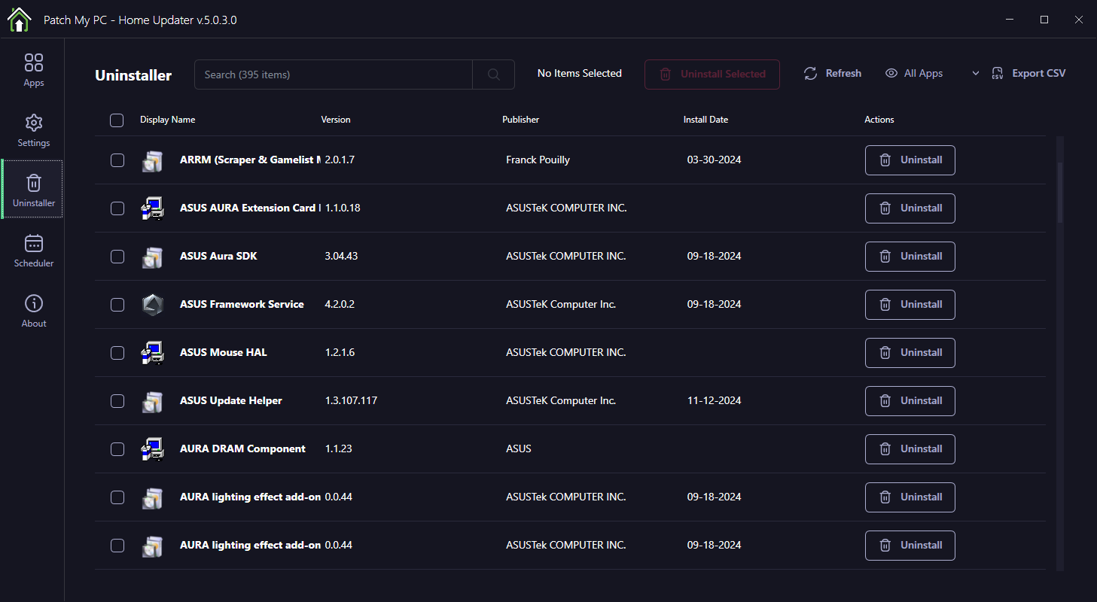Screen dimensions: 1097x602
Task: Select the Uninstaller trash icon in sidebar
Action: click(34, 183)
